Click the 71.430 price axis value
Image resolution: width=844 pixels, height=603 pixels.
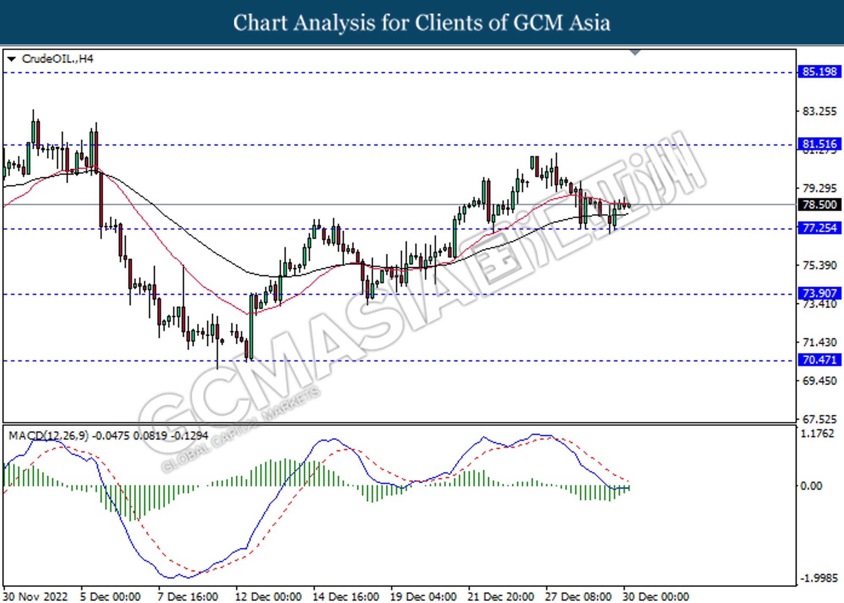click(819, 342)
